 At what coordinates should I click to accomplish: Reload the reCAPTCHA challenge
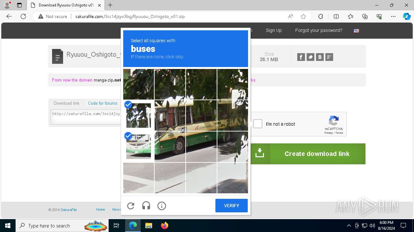(131, 206)
